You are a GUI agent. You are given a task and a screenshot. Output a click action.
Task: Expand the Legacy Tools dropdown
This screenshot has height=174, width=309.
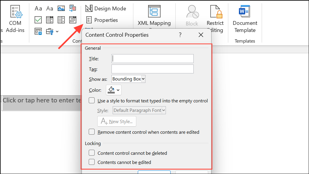[57, 32]
